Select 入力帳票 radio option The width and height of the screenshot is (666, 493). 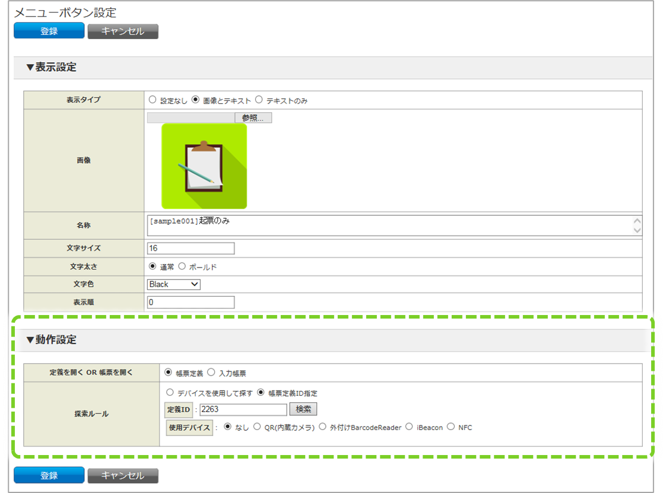point(211,373)
